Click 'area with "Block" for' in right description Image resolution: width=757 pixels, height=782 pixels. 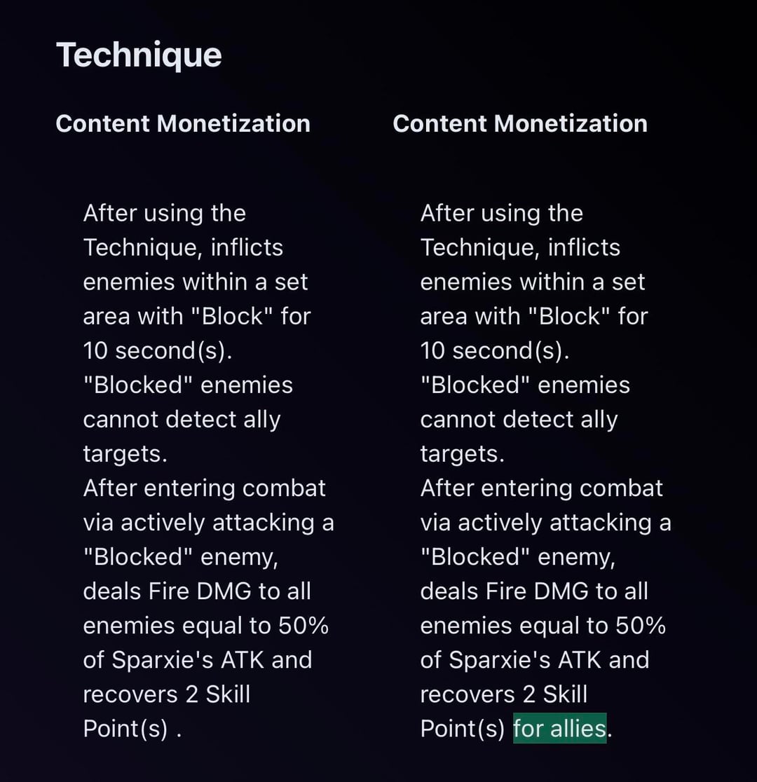point(533,316)
